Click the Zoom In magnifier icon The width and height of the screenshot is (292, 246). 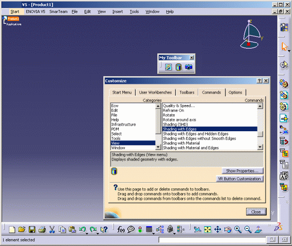click(238, 230)
